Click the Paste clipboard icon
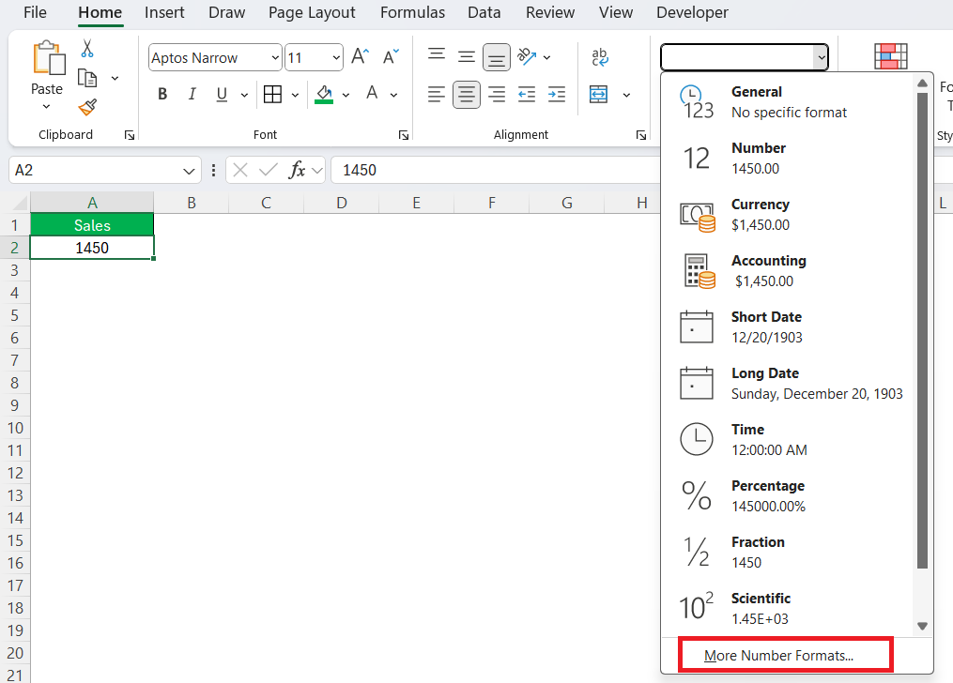The image size is (953, 683). 48,59
